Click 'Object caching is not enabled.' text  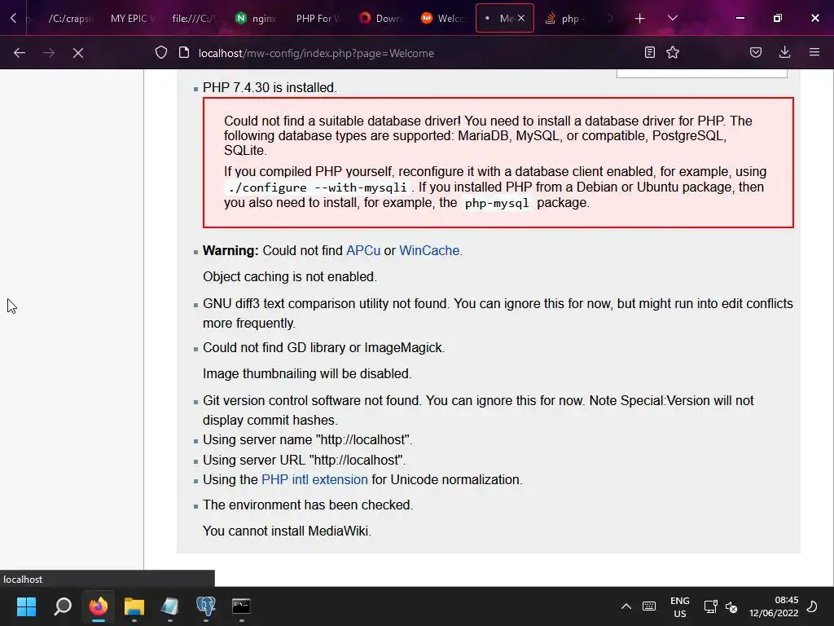tap(290, 277)
